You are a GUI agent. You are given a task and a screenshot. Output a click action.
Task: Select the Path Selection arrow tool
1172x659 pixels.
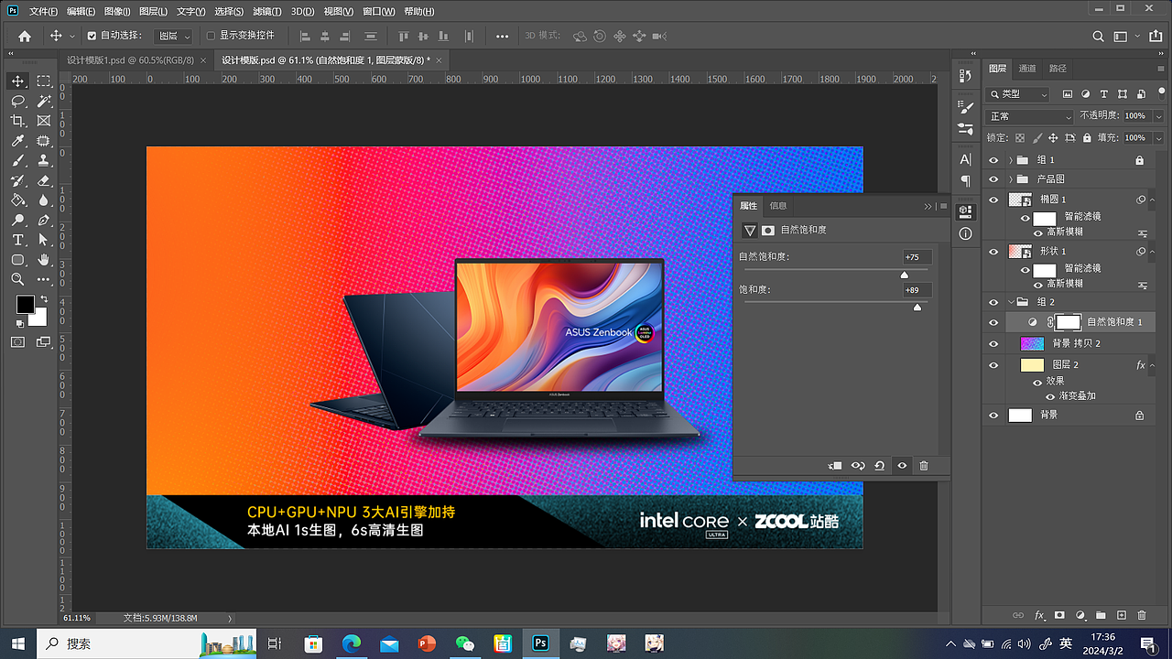pos(43,240)
